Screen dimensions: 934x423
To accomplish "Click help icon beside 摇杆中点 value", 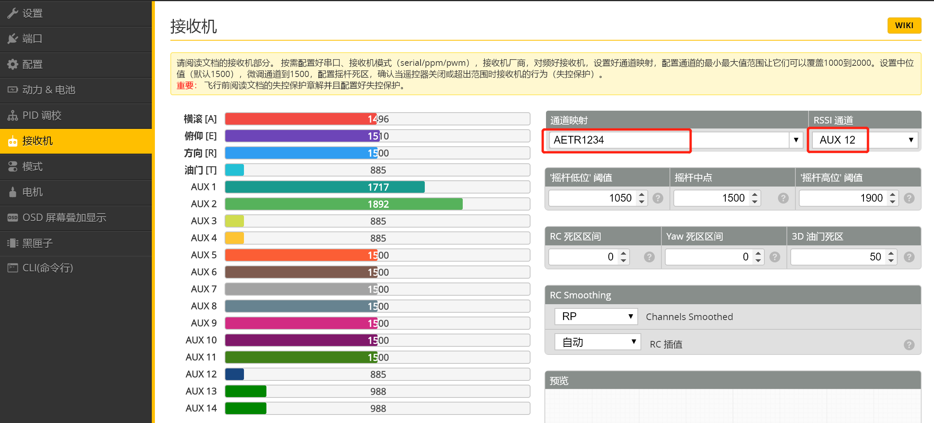I will pyautogui.click(x=783, y=198).
